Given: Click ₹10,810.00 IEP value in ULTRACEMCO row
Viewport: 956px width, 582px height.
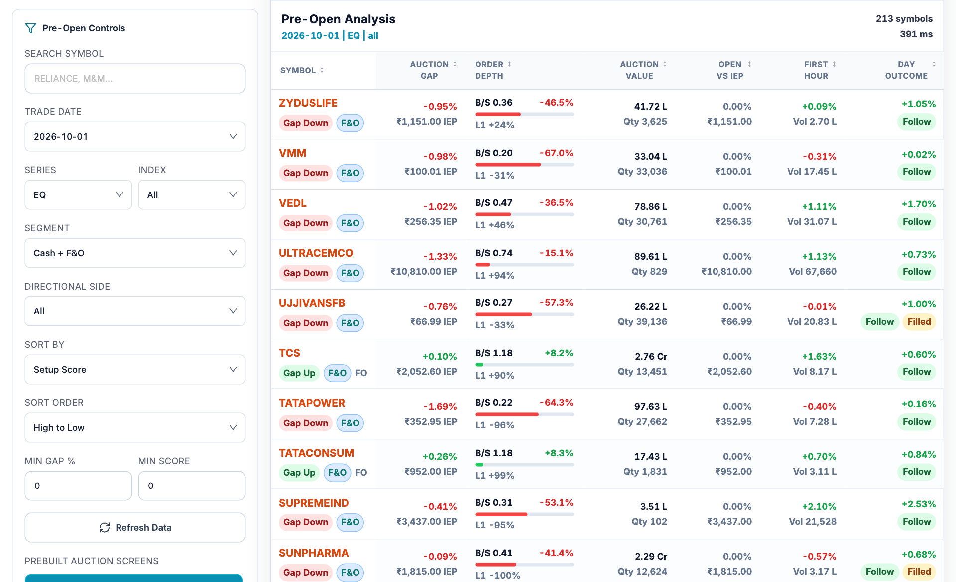Looking at the screenshot, I should click(x=424, y=271).
